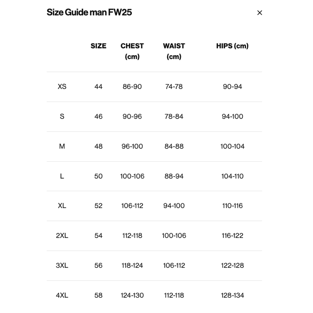This screenshot has height=313, width=313.
Task: Click the Size Guide man FW25 title
Action: tap(89, 13)
